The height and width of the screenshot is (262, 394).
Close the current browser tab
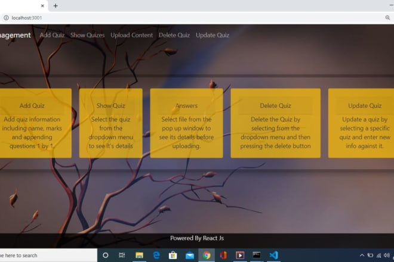[x=42, y=6]
